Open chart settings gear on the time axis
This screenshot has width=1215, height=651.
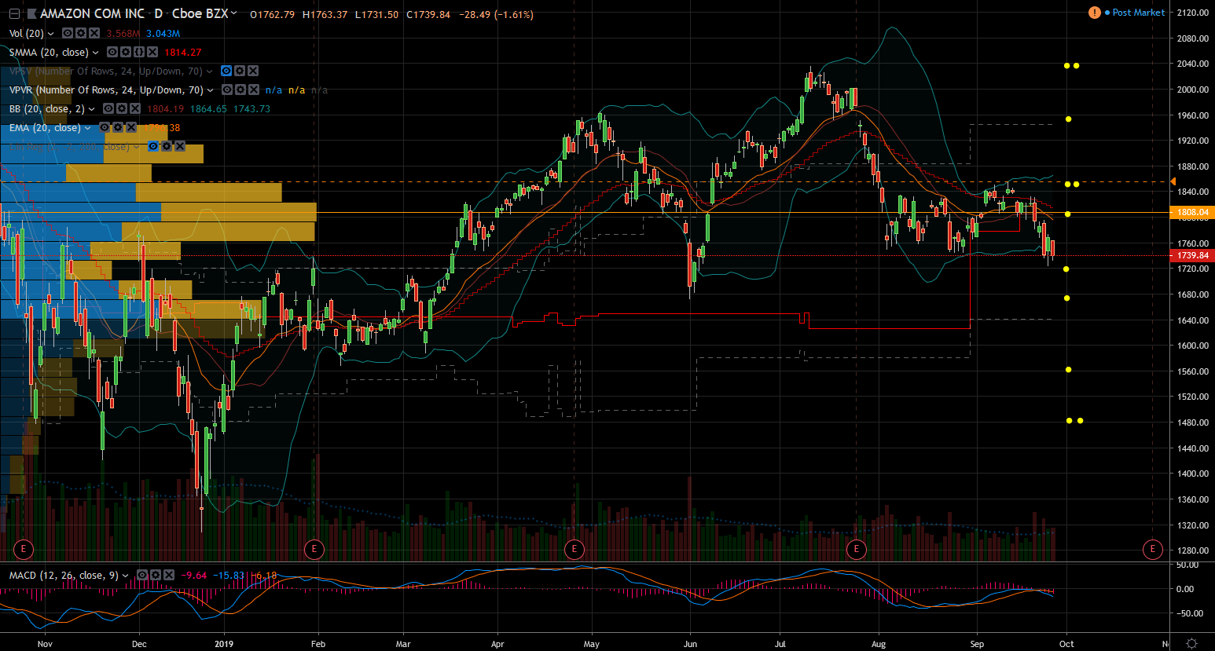tap(1191, 643)
